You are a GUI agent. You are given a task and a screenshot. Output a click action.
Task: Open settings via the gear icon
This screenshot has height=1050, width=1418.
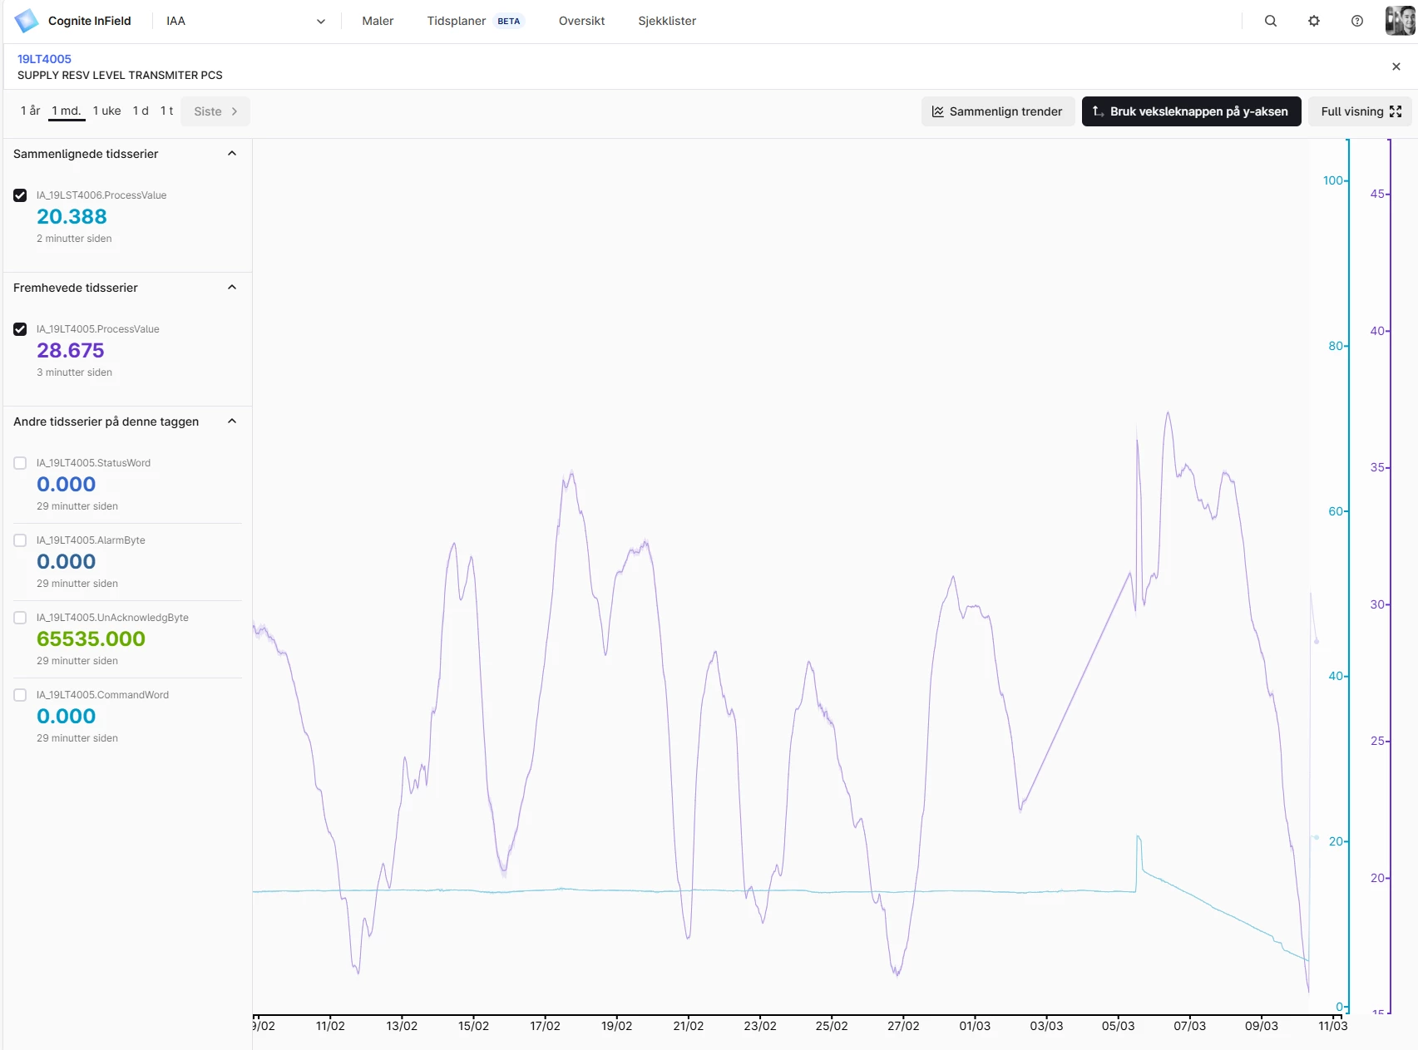click(1314, 21)
